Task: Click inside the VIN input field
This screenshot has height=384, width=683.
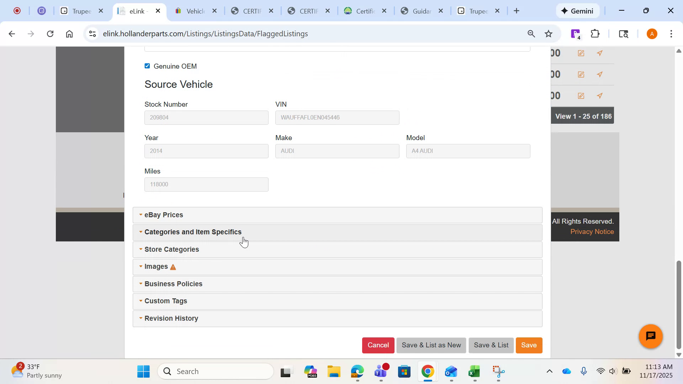Action: pyautogui.click(x=337, y=117)
